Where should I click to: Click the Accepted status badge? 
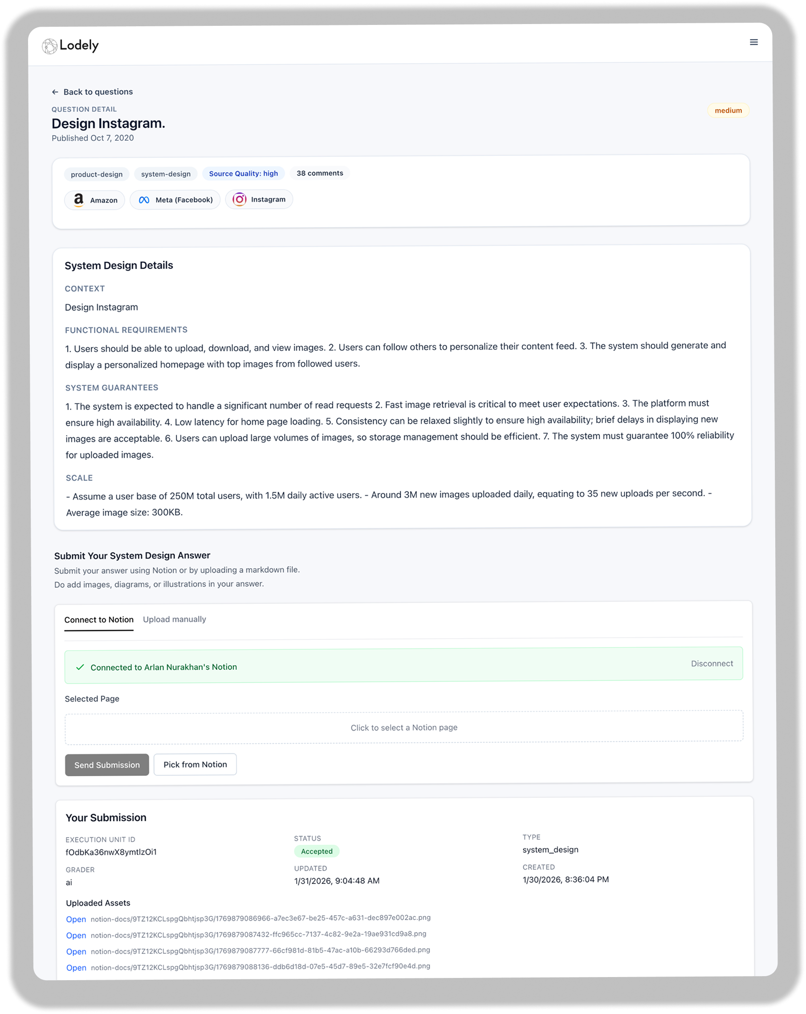click(x=317, y=851)
